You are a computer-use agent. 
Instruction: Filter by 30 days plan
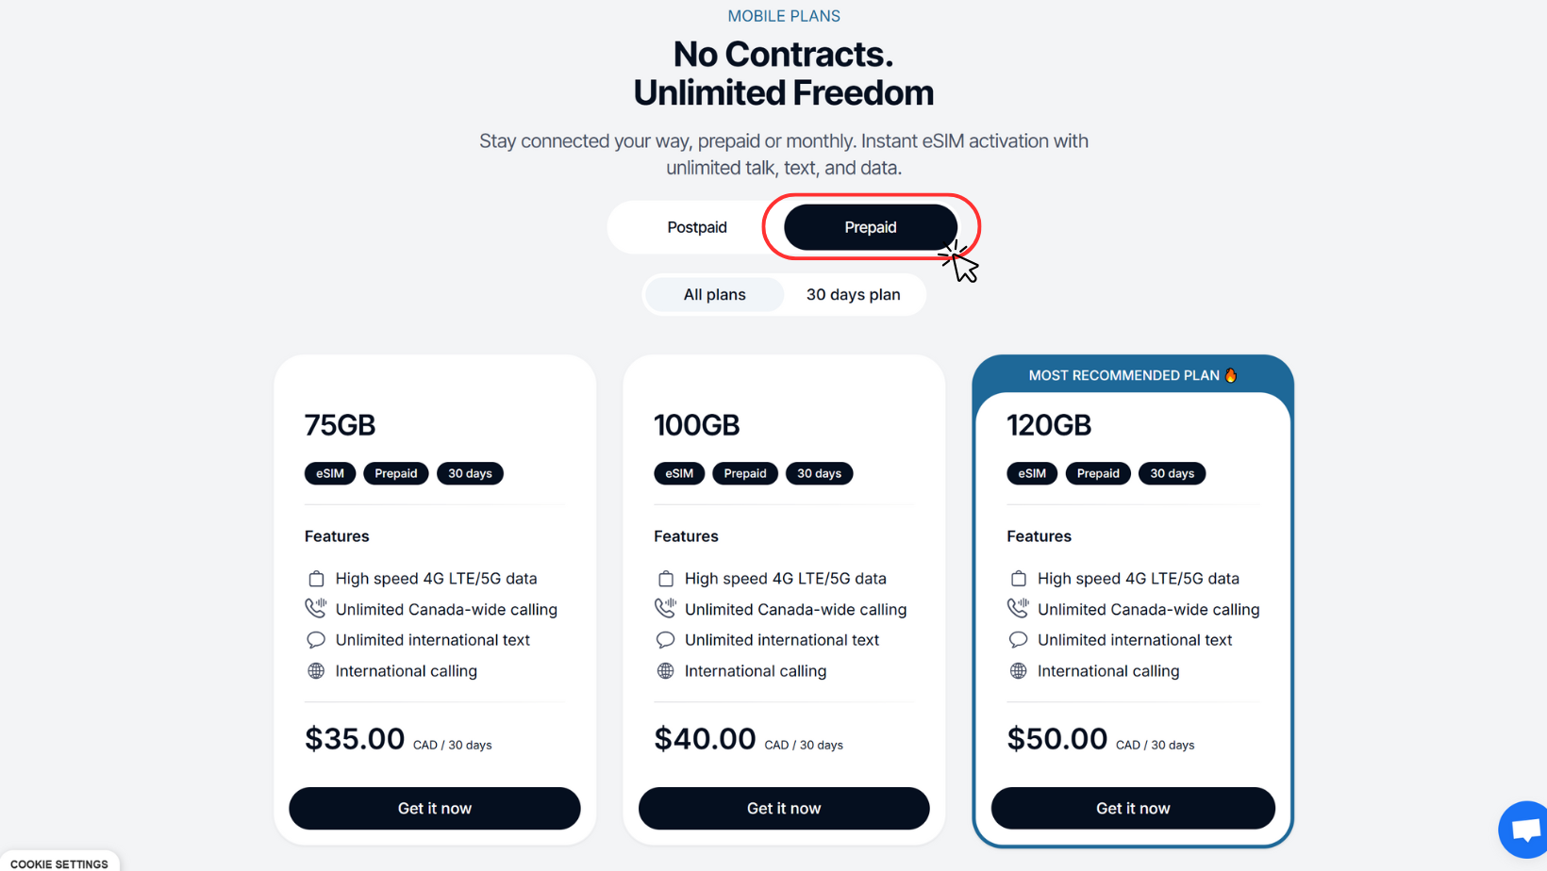[853, 295]
